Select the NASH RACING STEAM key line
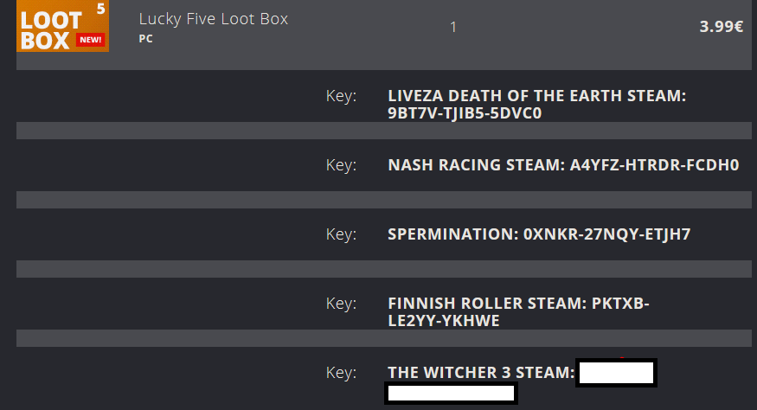Image resolution: width=757 pixels, height=410 pixels. coord(563,165)
